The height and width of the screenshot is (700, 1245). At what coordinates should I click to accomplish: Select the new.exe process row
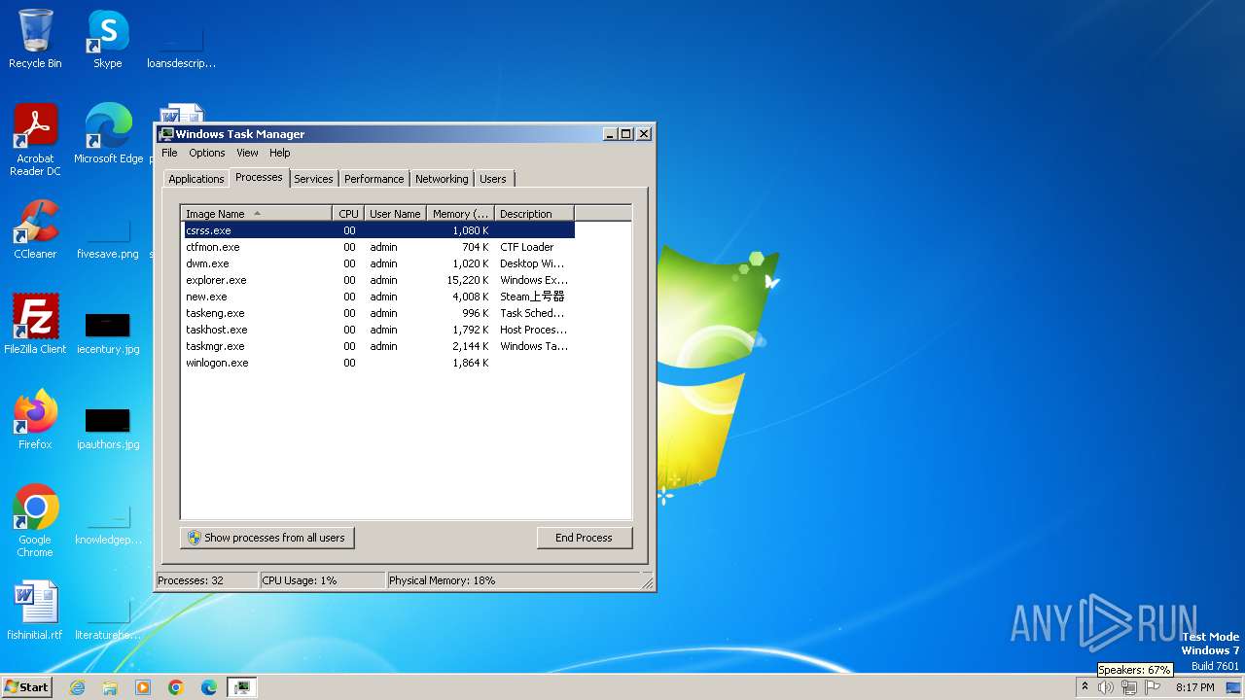pos(378,297)
